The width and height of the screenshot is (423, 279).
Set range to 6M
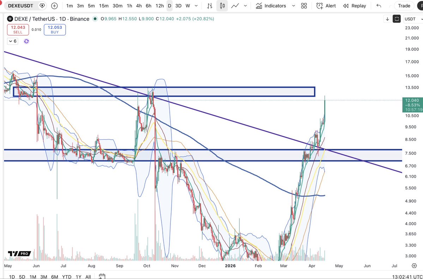point(54,277)
